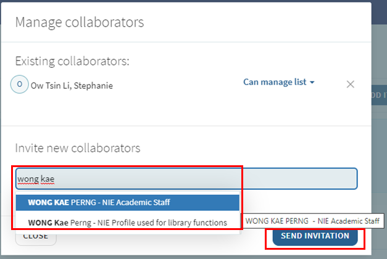Choose the NIE Profile used for library functions suggestion
The height and width of the screenshot is (259, 387).
click(127, 222)
